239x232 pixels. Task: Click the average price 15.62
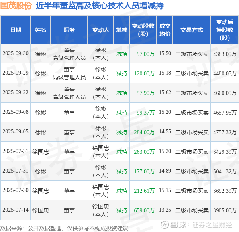point(165,93)
